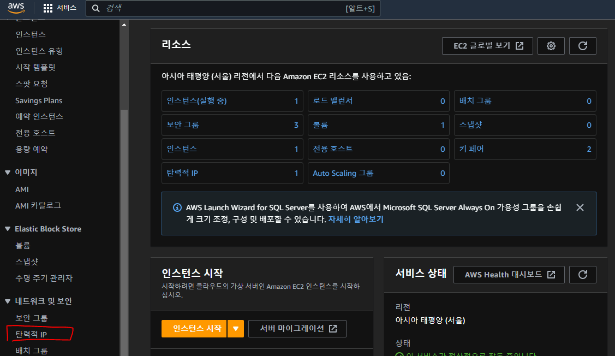Open the AWS home logo

[x=16, y=8]
